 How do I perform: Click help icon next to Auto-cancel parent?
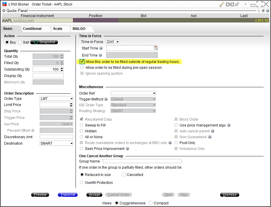tap(213, 131)
